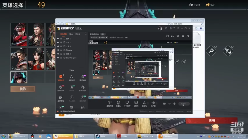Switch to Naraka in the taskbar

click(126, 136)
